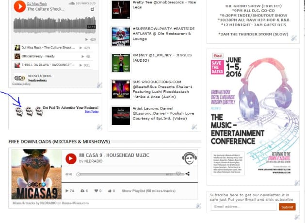Open SUS-PRODUCTIONS.COM Strike A Pose post
This screenshot has height=223, width=305.
click(162, 89)
